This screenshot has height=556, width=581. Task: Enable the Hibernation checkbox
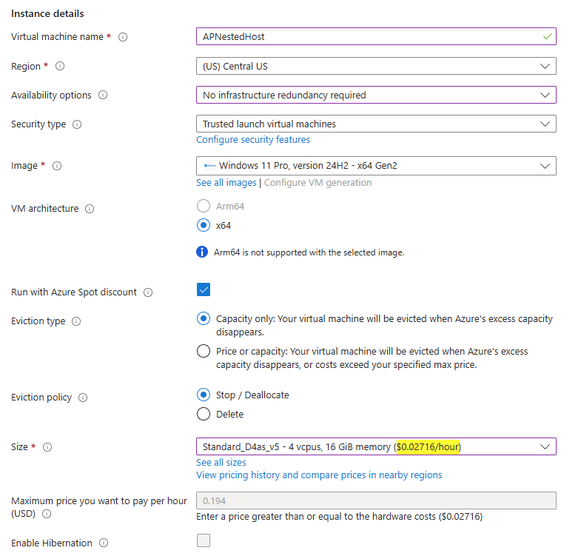[x=204, y=540]
